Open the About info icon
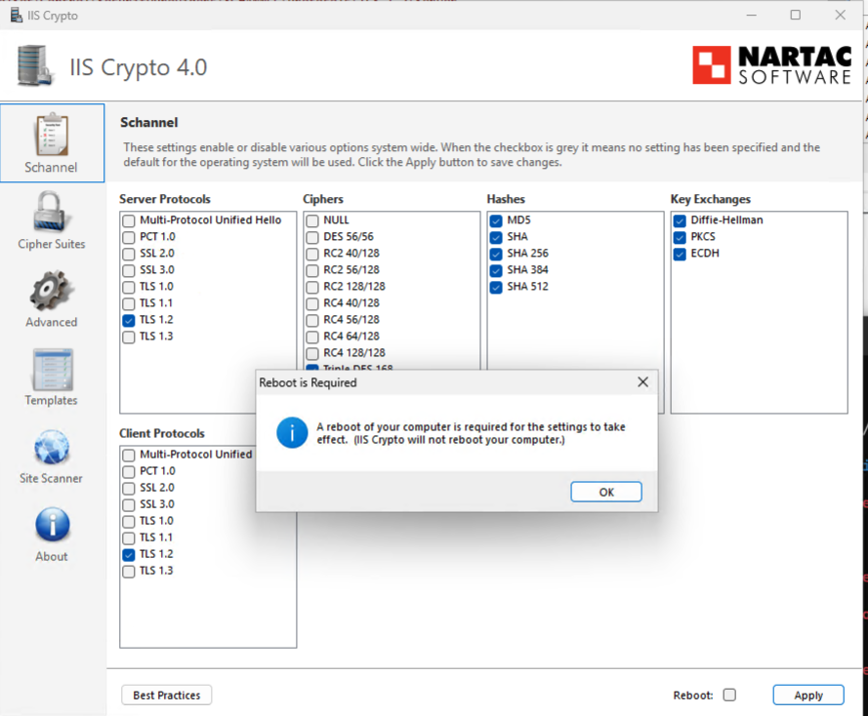This screenshot has width=868, height=716. click(x=52, y=526)
